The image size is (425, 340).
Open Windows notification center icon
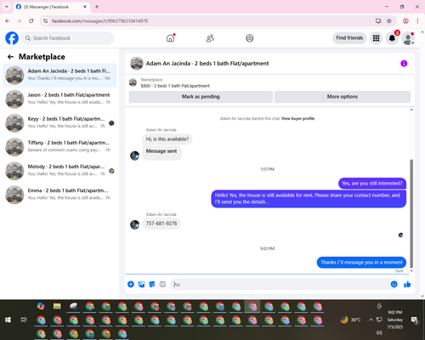[415, 320]
